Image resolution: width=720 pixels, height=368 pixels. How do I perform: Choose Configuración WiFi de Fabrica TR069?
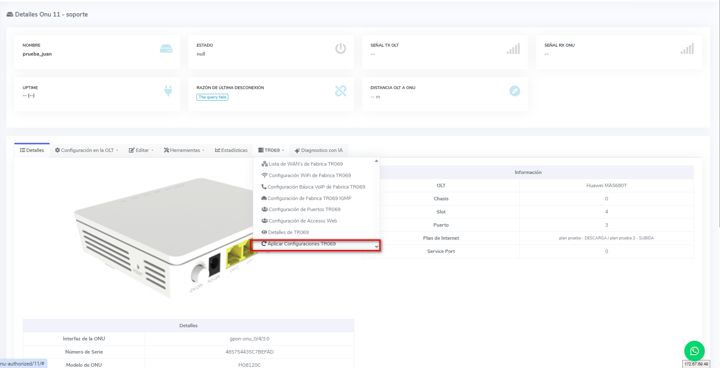click(309, 175)
